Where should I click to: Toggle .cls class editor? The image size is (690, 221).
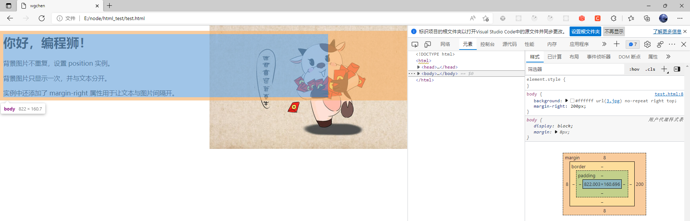pos(650,69)
